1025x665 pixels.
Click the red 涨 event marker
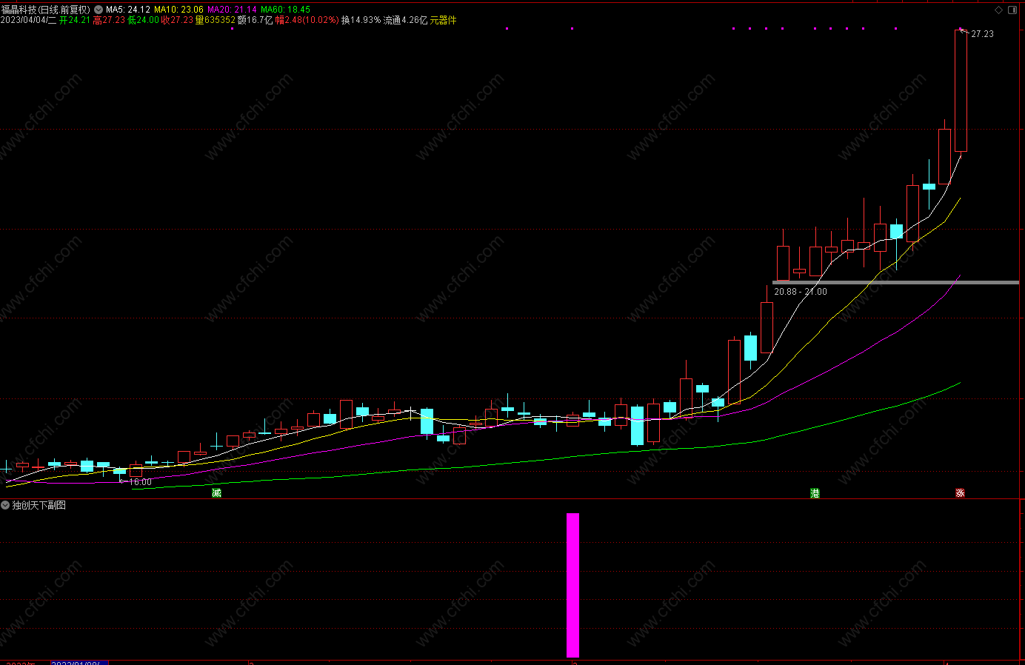[960, 492]
